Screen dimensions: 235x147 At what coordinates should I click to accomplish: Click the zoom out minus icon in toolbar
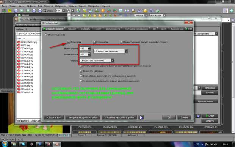pos(40,11)
